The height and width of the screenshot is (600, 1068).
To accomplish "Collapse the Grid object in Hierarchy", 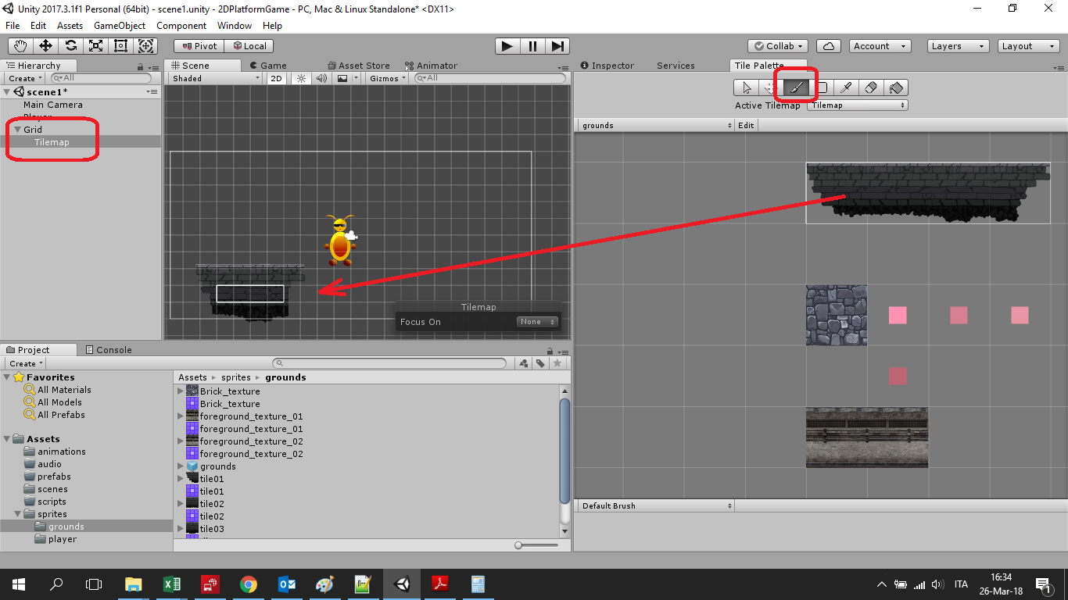I will pos(18,130).
